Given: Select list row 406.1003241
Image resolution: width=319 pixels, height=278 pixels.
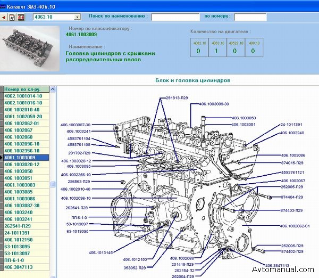Looking at the screenshot, I should point(26,219).
